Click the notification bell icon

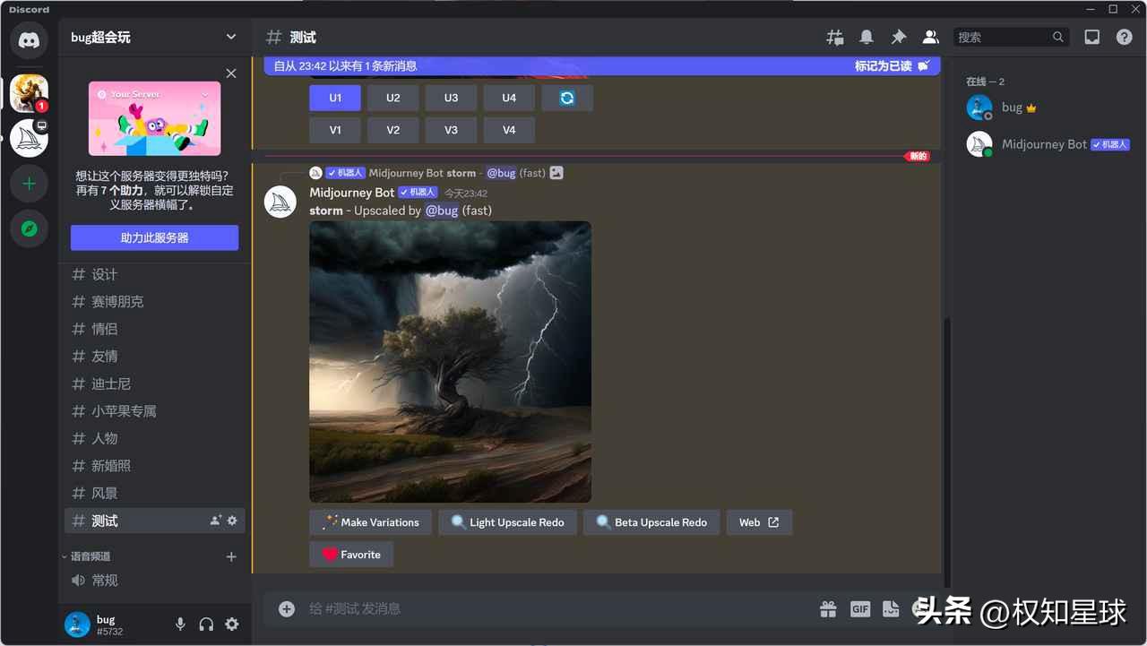[867, 37]
